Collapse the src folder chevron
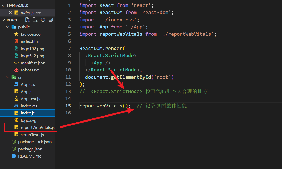 click(x=8, y=77)
